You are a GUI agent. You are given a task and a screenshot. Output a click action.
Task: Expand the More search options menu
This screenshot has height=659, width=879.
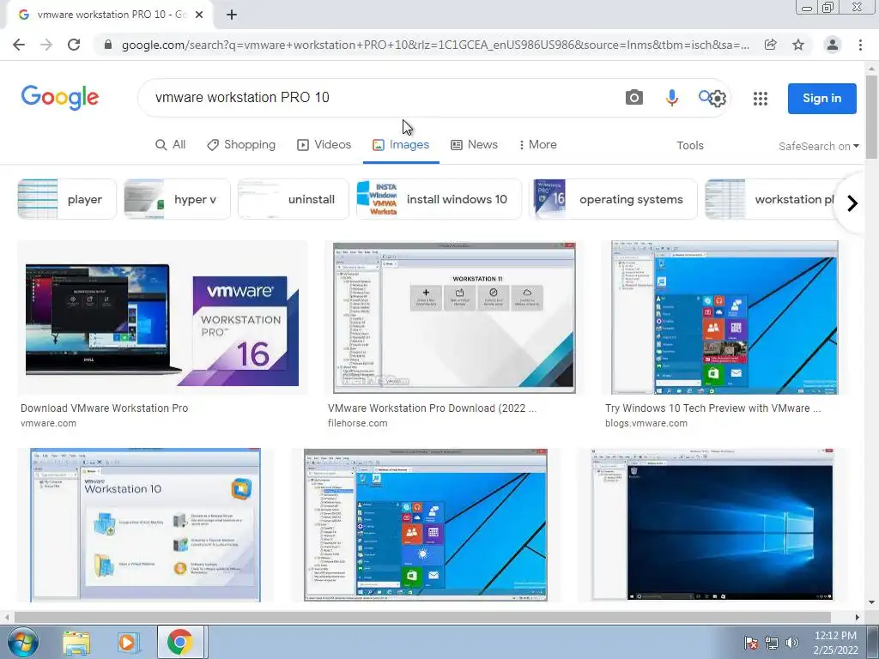click(537, 144)
